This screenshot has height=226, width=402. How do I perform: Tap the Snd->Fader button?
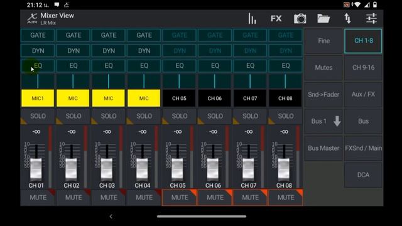tap(323, 94)
